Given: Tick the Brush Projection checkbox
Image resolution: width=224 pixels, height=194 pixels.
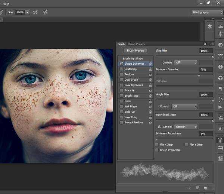Looking at the screenshot, I should pos(157,150).
